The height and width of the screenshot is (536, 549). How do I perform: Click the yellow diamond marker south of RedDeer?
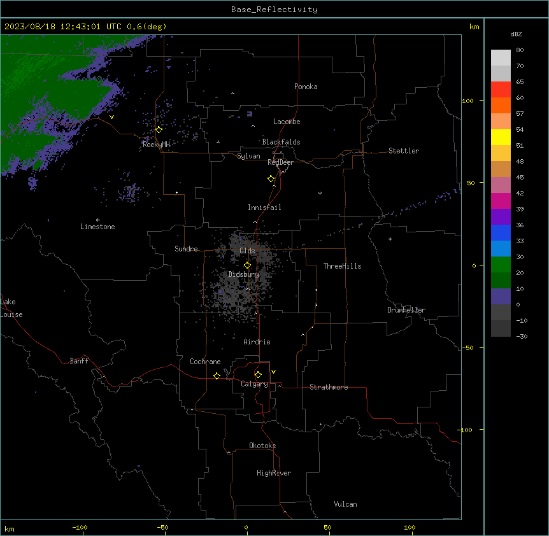[x=271, y=179]
